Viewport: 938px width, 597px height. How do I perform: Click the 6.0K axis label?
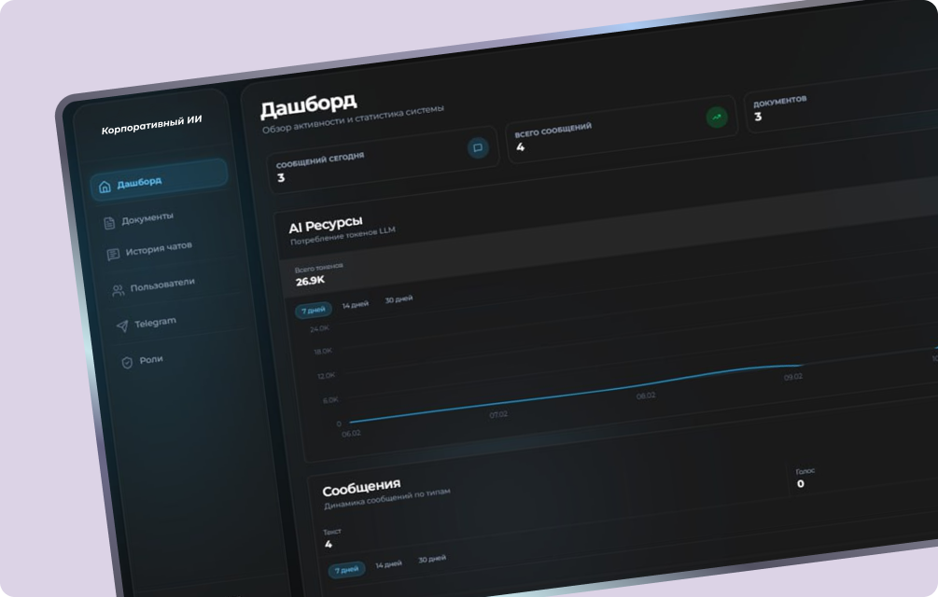330,400
